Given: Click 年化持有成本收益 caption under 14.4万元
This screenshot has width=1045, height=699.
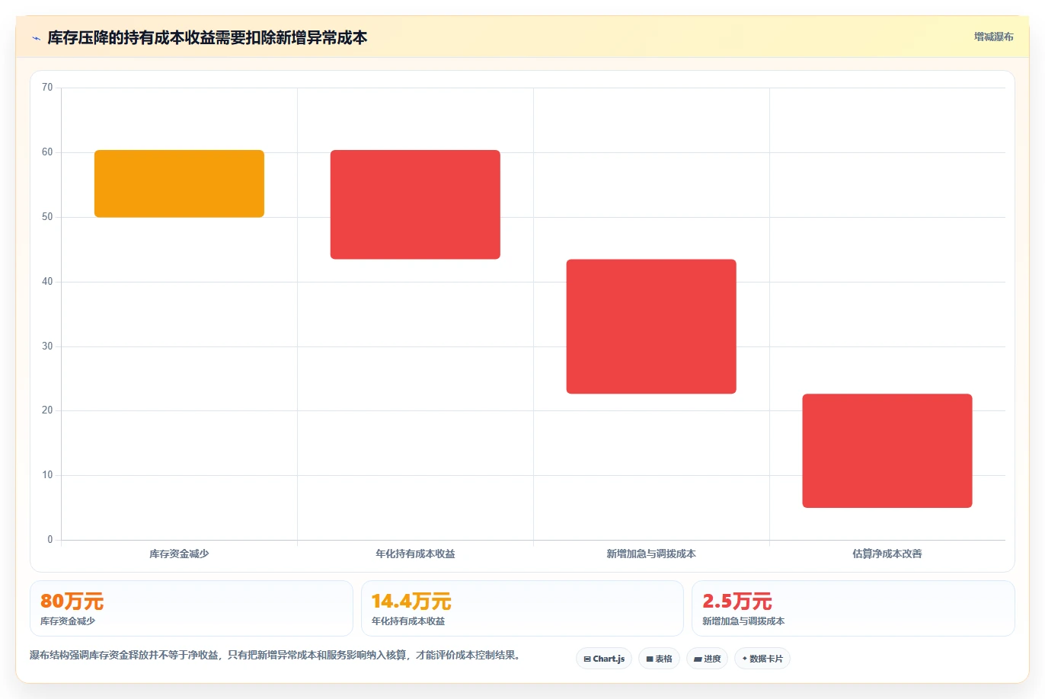Looking at the screenshot, I should (x=408, y=621).
